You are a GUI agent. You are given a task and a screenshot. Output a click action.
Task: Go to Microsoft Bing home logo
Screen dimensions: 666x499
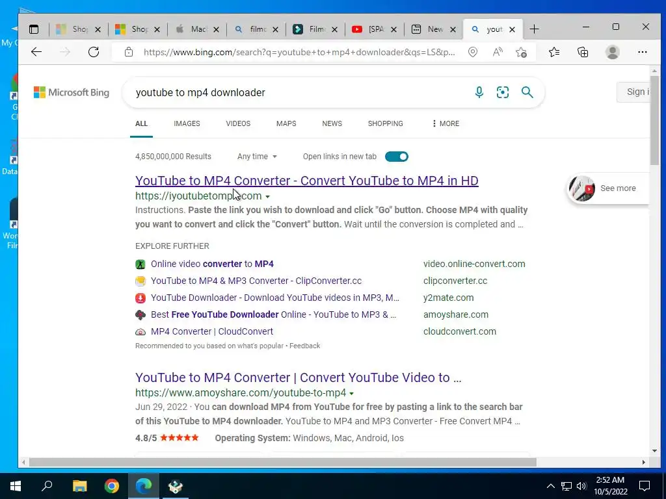coord(72,92)
